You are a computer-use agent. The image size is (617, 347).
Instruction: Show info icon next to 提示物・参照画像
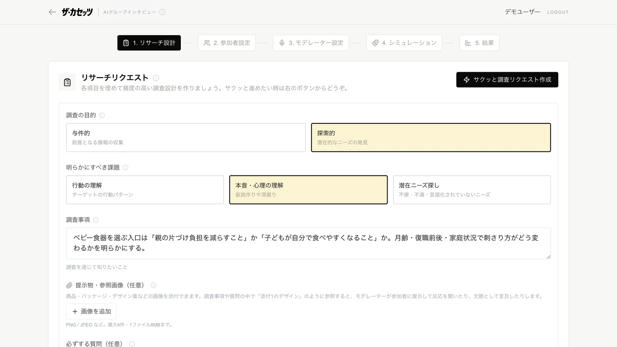point(153,285)
